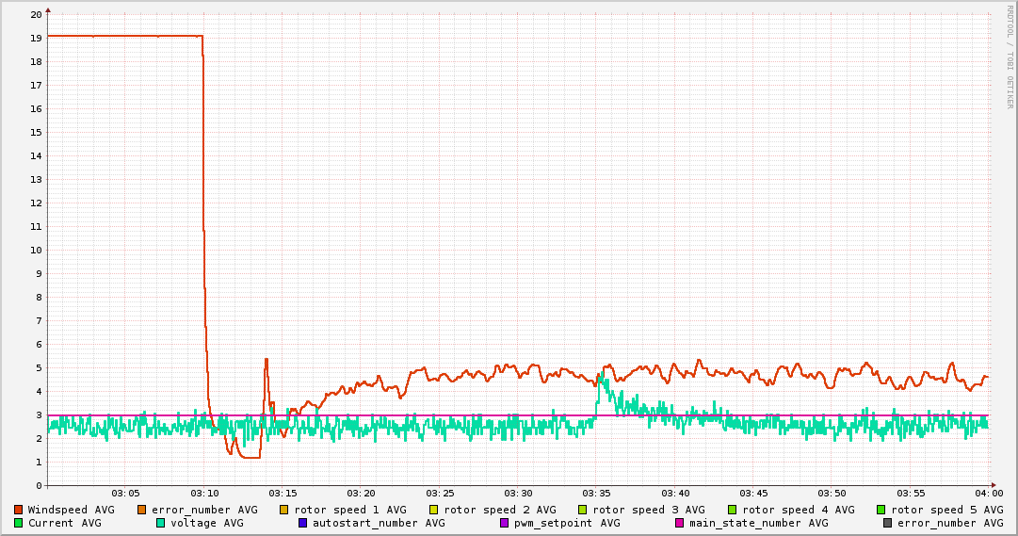Click the magenta main_state_number AVG swatch
The image size is (1018, 536).
point(680,523)
